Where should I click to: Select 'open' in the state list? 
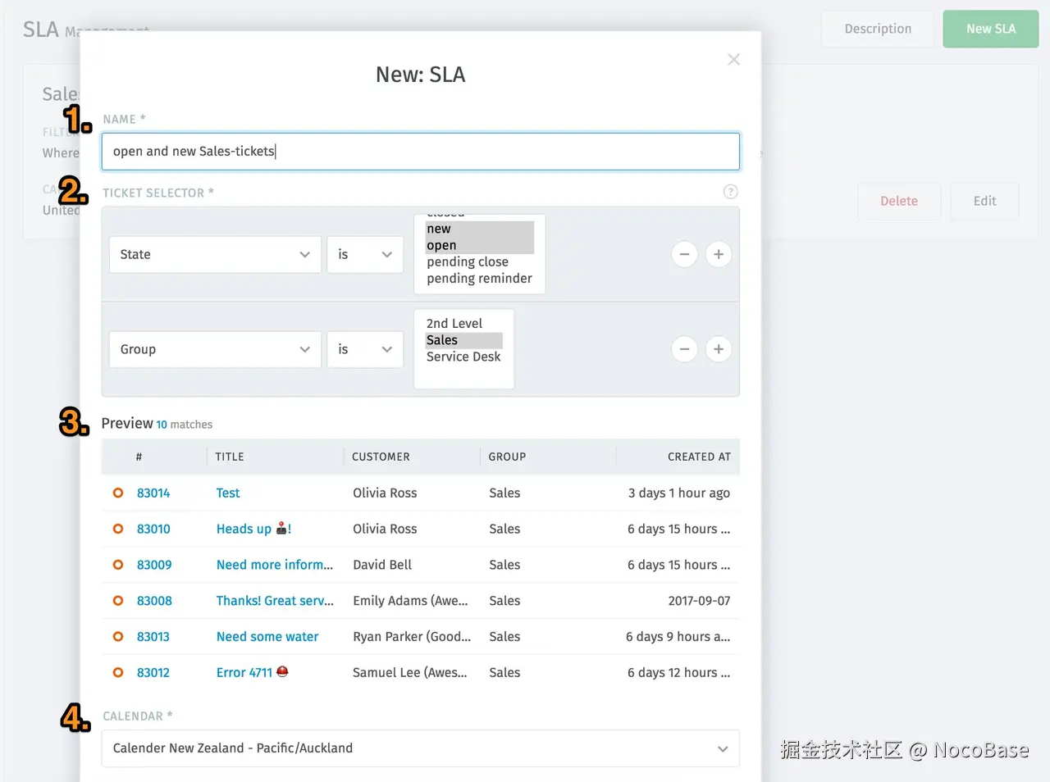(480, 245)
